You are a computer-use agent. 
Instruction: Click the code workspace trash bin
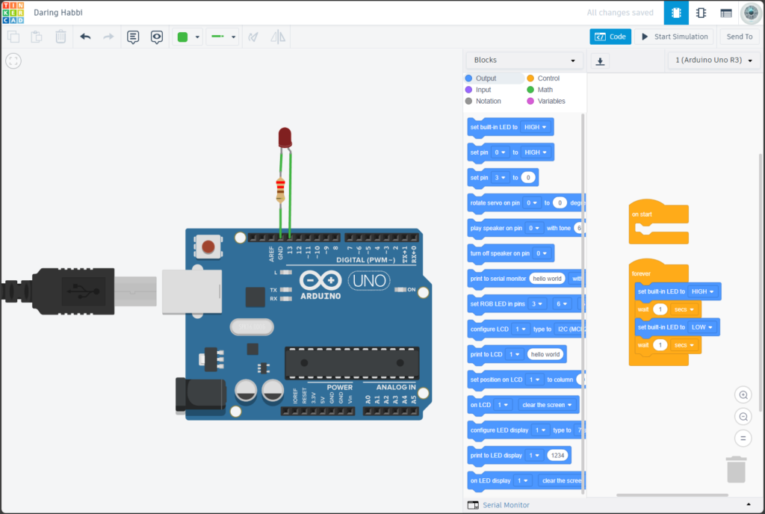tap(736, 469)
